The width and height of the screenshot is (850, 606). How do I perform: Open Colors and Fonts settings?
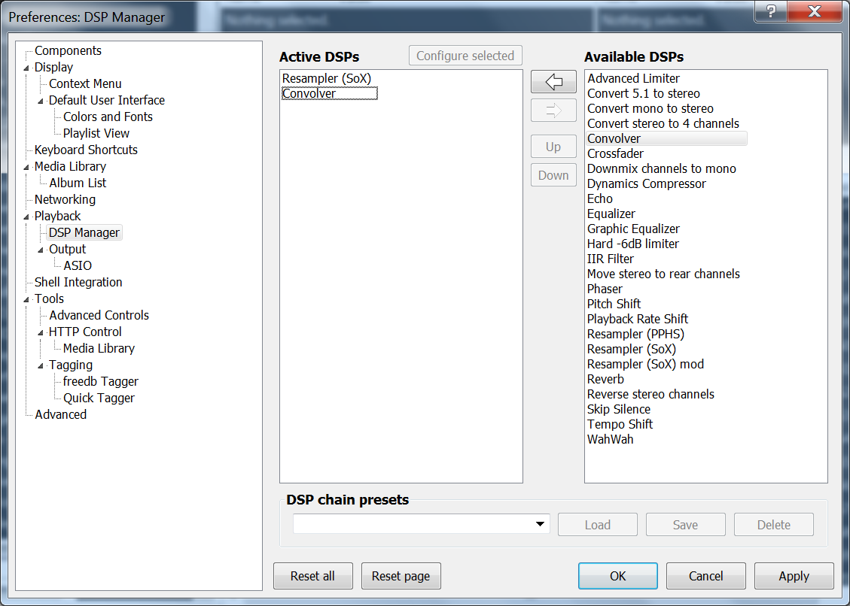(x=108, y=117)
